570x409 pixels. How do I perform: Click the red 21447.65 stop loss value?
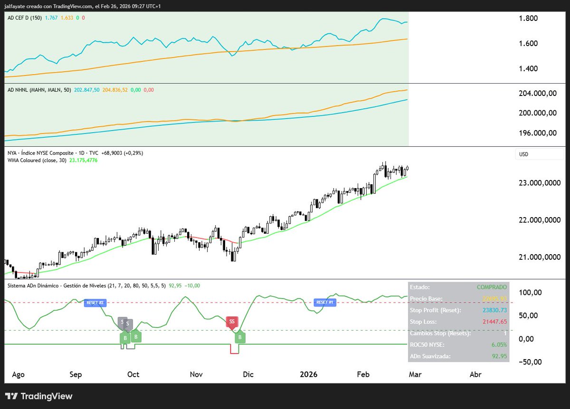coord(494,322)
